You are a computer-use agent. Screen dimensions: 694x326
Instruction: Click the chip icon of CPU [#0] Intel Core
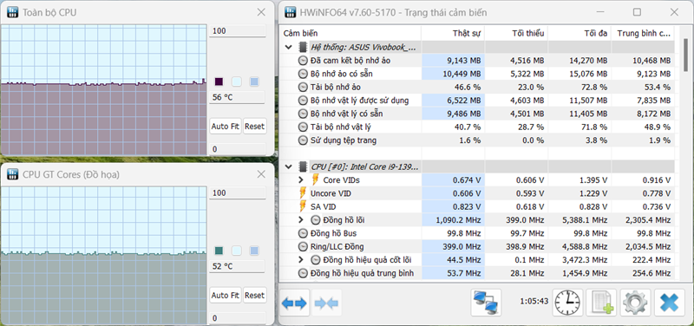point(303,166)
